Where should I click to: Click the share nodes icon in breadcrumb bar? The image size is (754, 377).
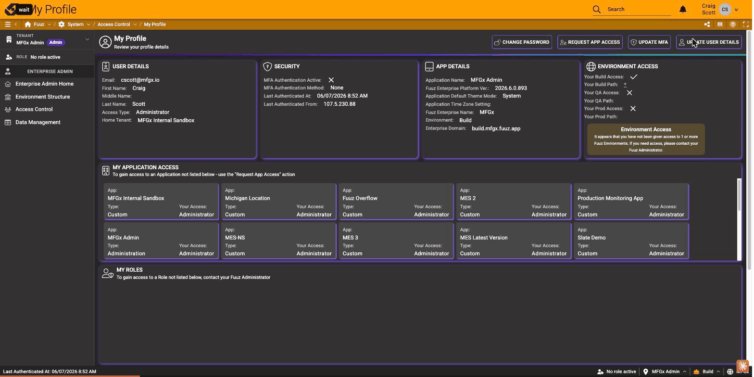[707, 24]
